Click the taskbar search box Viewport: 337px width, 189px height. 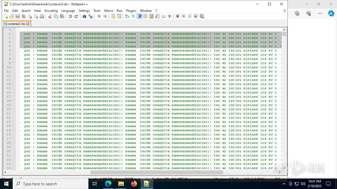(x=51, y=184)
